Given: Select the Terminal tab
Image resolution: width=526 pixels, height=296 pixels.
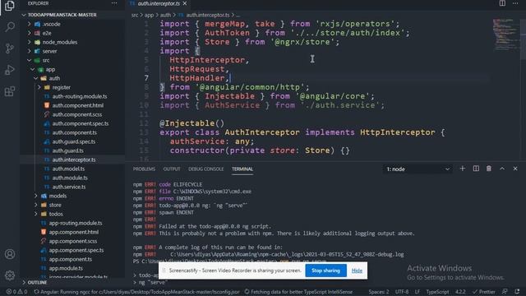Looking at the screenshot, I should click(x=242, y=169).
